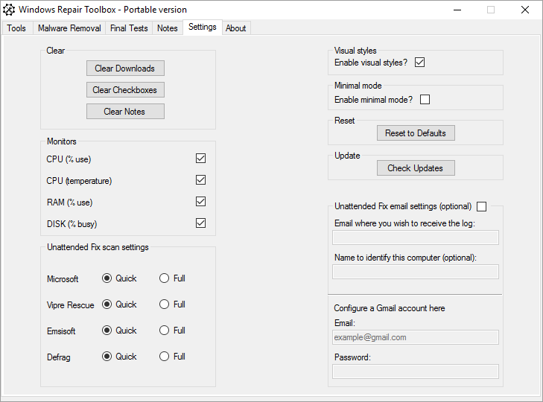This screenshot has width=543, height=402.
Task: Enable the minimal mode checkbox
Action: click(x=425, y=100)
